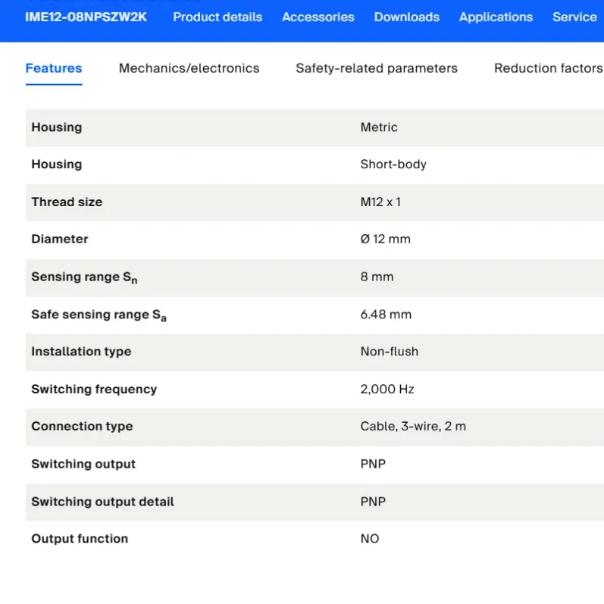This screenshot has height=604, width=604.
Task: Select the 'Non-flush' value
Action: (x=389, y=352)
